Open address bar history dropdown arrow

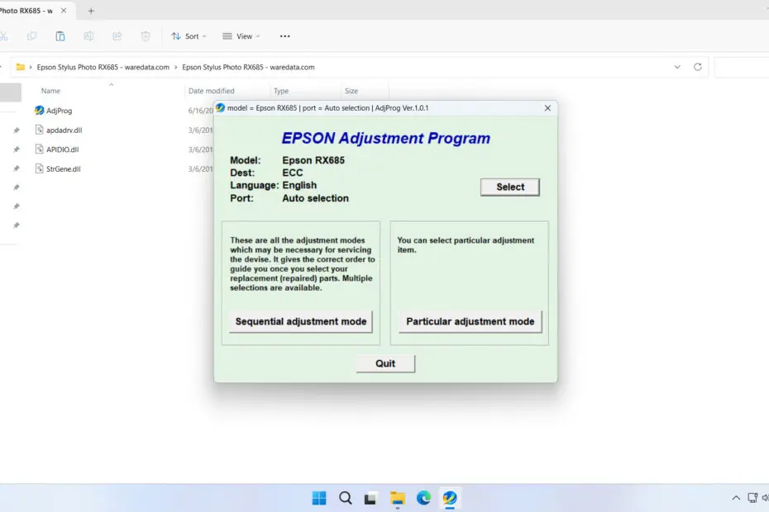pyautogui.click(x=677, y=67)
